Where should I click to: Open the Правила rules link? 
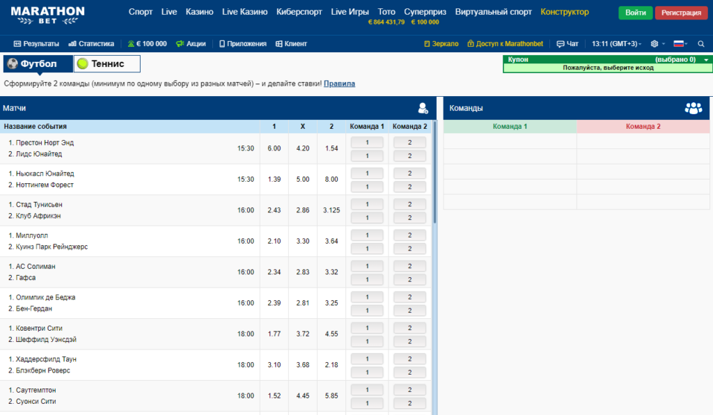pos(339,84)
